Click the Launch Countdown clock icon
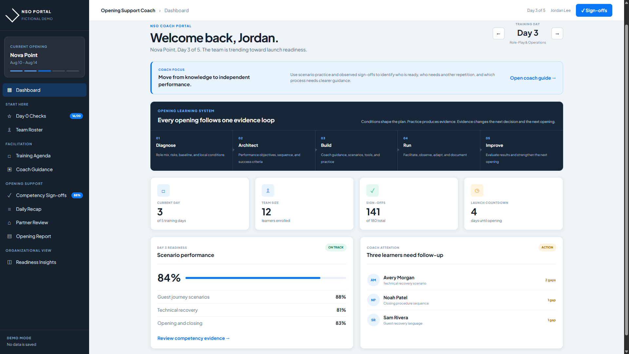 click(477, 190)
